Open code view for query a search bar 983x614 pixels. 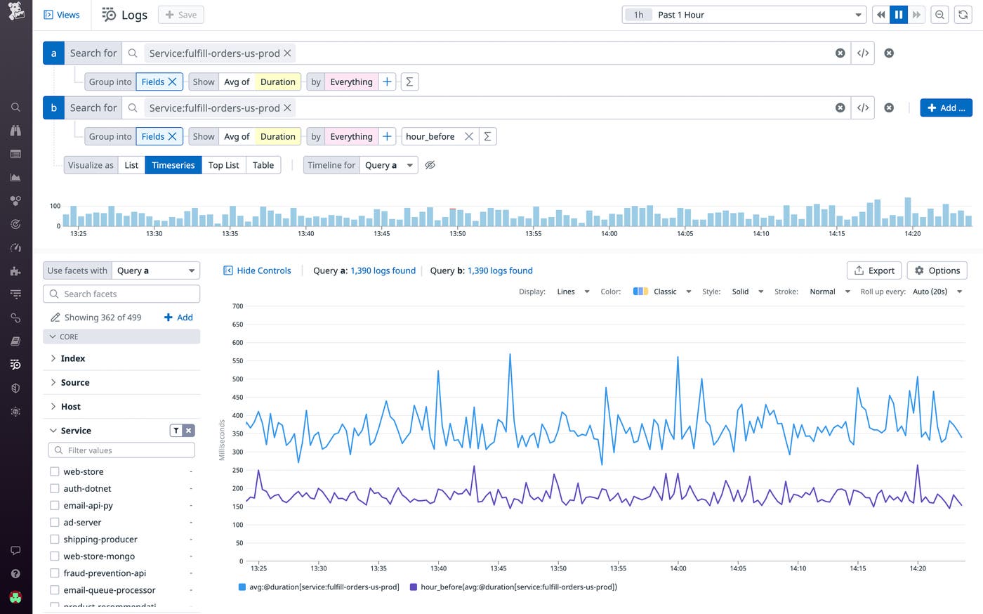coord(863,53)
